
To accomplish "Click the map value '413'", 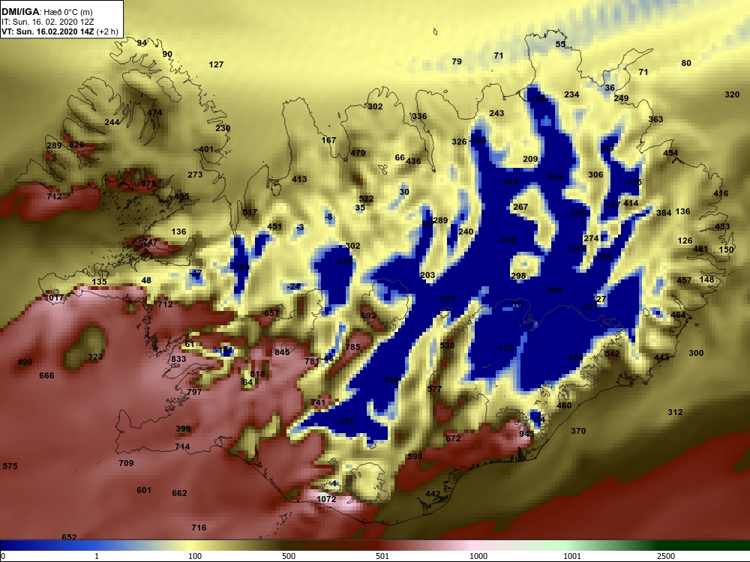I will coord(299,179).
